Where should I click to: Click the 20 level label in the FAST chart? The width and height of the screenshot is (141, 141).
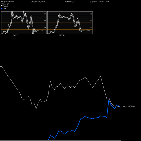coord(45,27)
